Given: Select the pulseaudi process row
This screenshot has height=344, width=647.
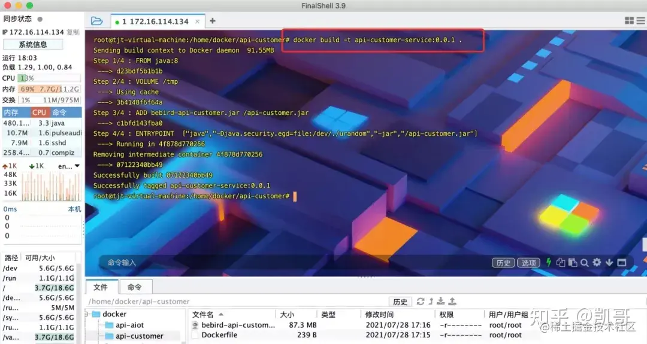Looking at the screenshot, I should pos(41,133).
